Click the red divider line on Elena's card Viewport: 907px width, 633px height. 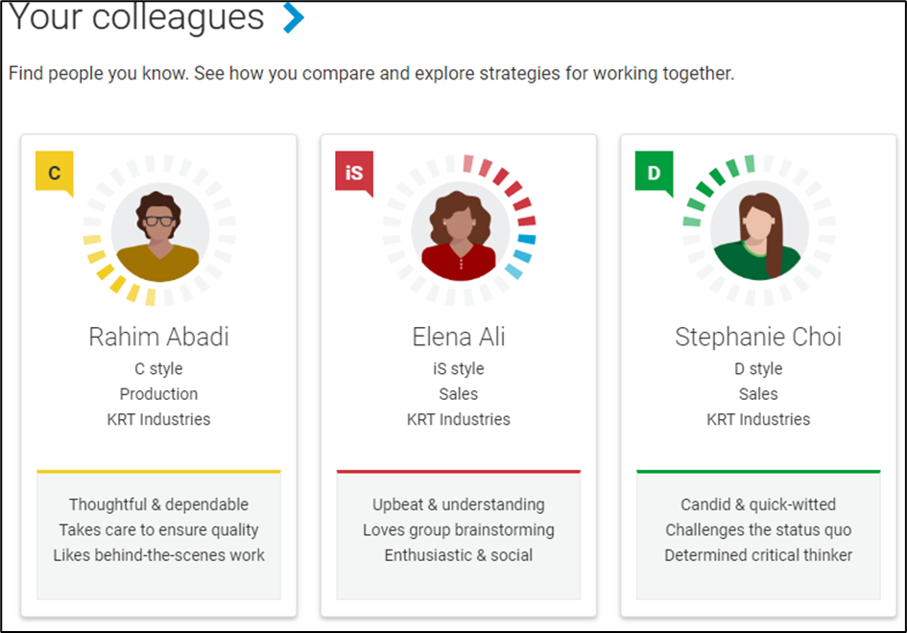point(459,471)
